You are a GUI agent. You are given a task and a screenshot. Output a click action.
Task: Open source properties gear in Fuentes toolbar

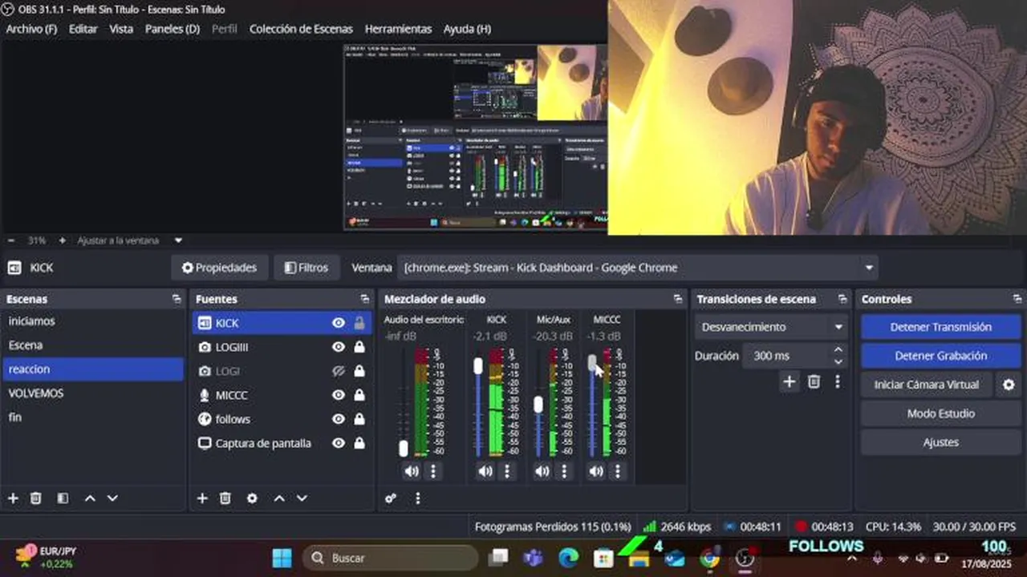click(252, 498)
